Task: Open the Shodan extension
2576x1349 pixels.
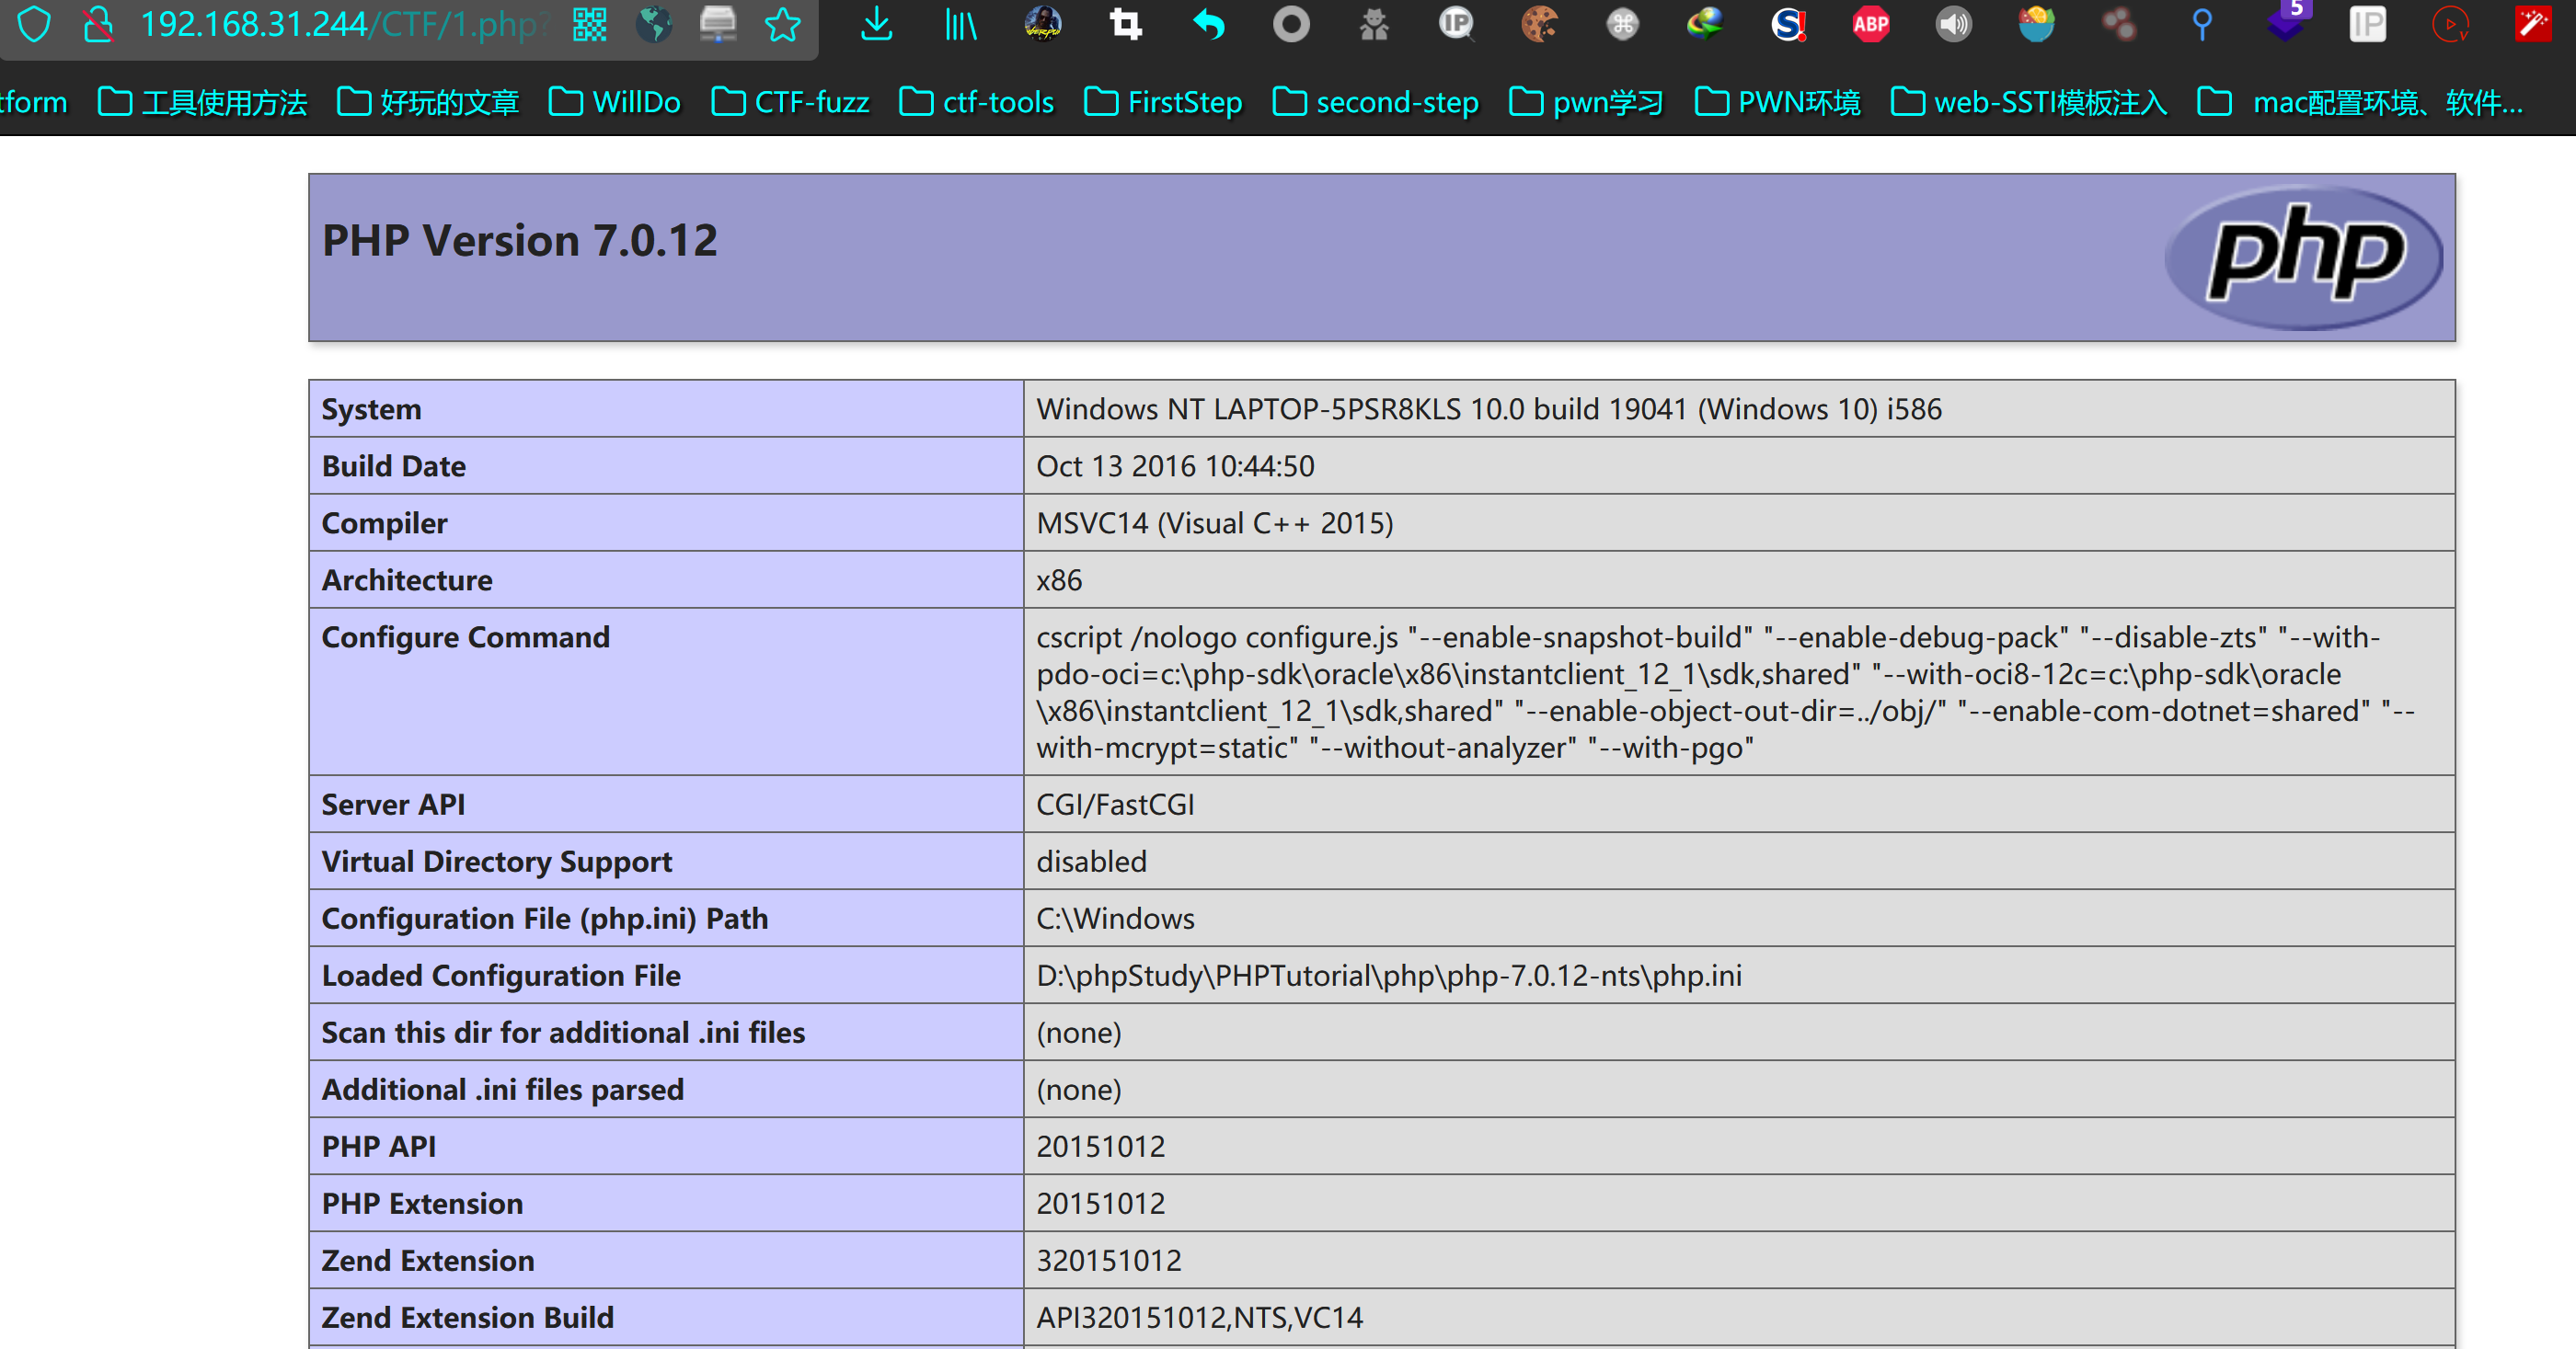Action: coord(1789,25)
